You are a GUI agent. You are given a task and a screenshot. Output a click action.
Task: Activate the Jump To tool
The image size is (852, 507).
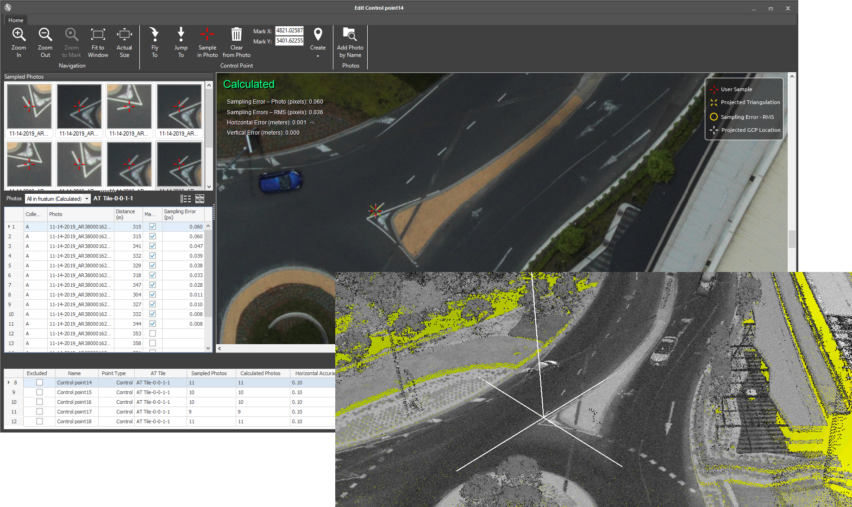(x=181, y=42)
